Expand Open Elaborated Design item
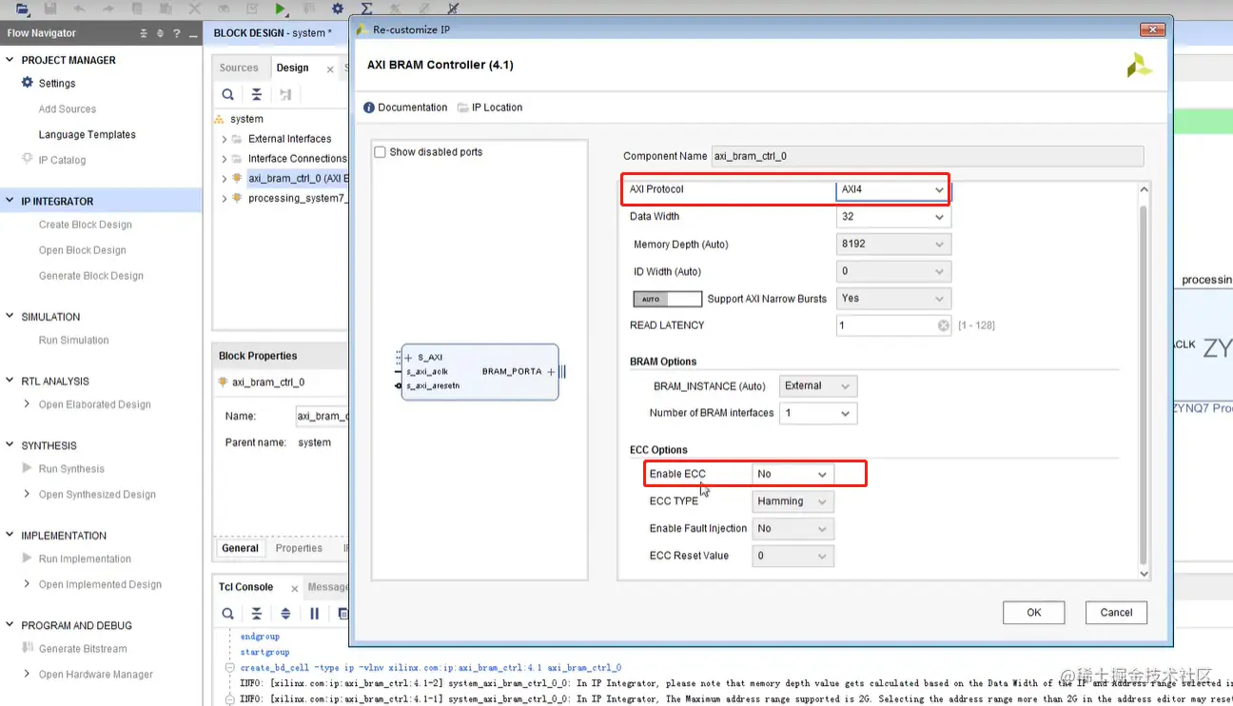Screen dimensions: 1233x706 coord(28,404)
